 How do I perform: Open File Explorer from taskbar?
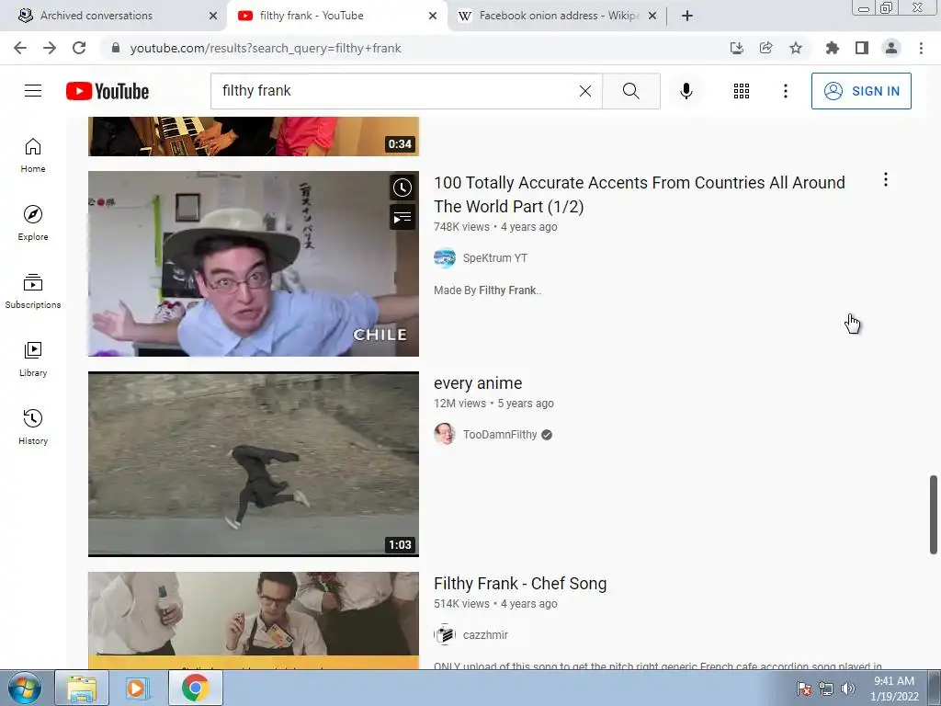click(82, 688)
